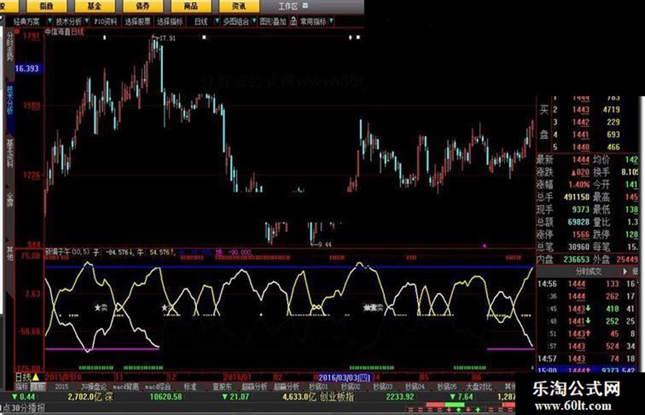Select the 2016/03/03 date marker

pos(344,378)
